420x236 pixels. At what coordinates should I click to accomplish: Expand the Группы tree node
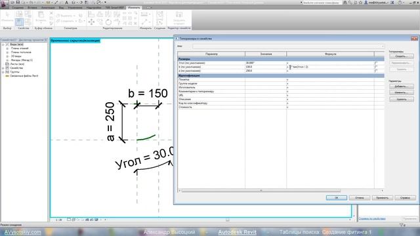point(3,72)
